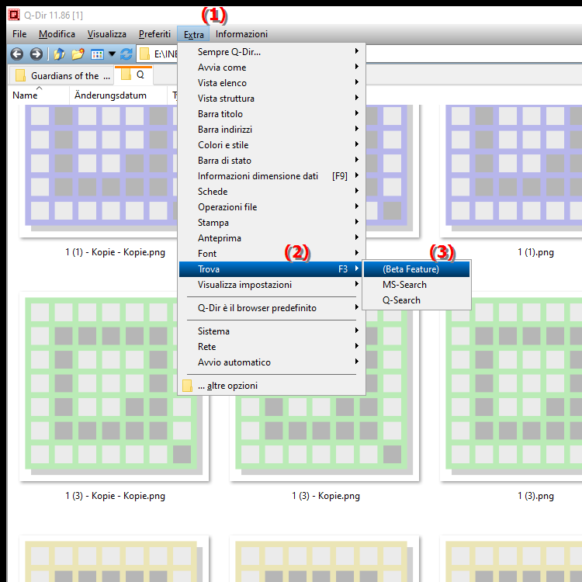Click the folder icon in address bar
Viewport: 582px width, 582px height.
point(144,54)
